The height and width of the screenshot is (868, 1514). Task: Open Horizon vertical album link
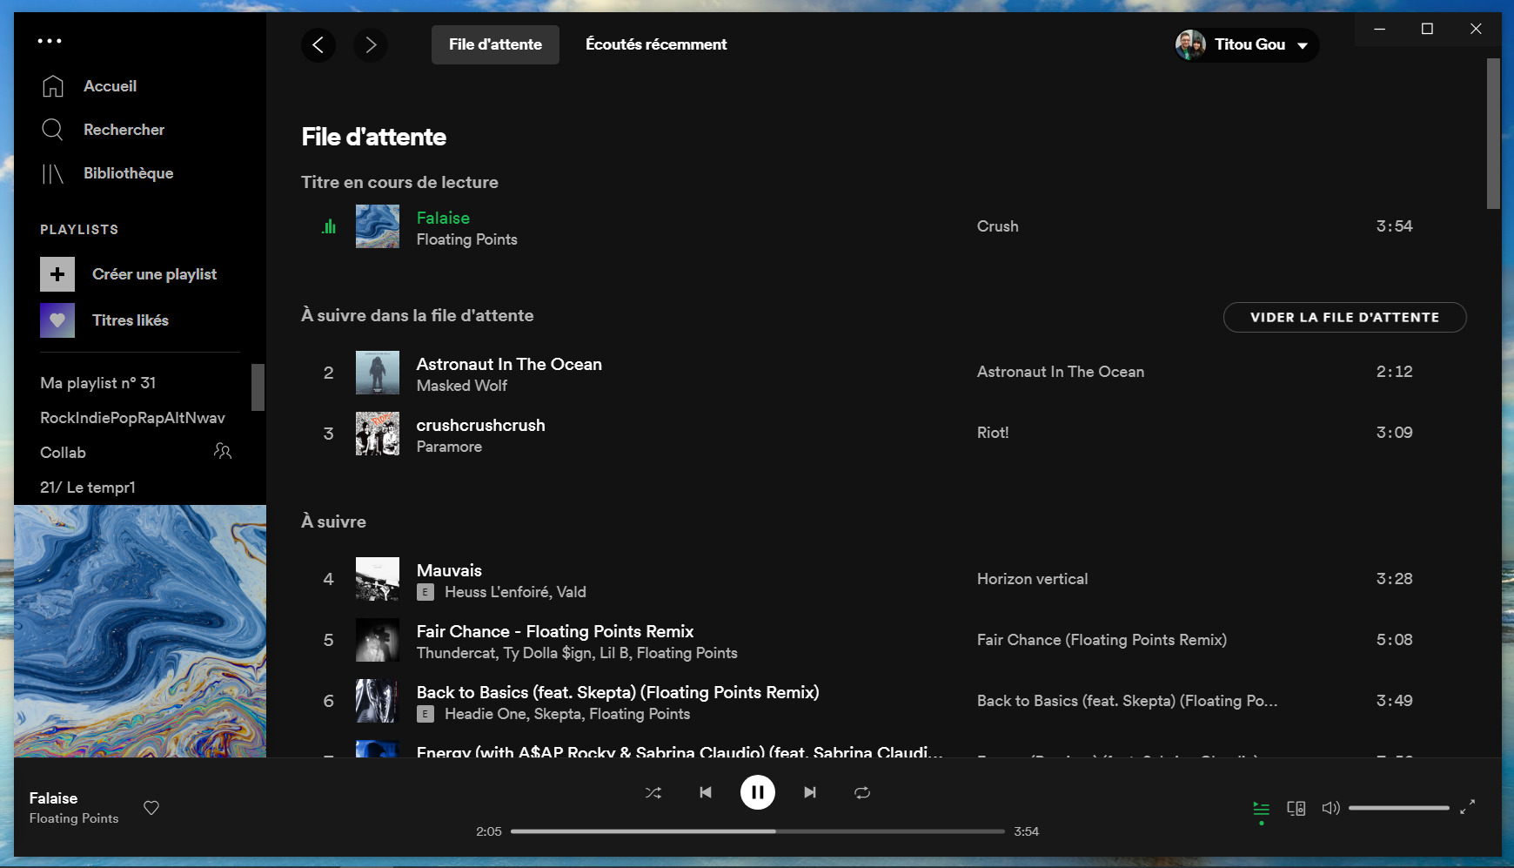[1032, 579]
